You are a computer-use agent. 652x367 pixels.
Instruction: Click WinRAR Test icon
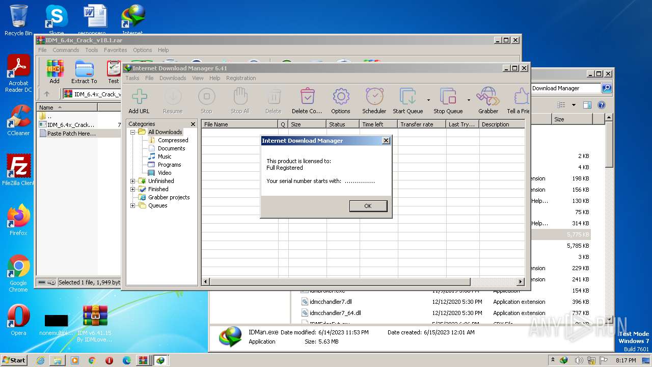[114, 68]
